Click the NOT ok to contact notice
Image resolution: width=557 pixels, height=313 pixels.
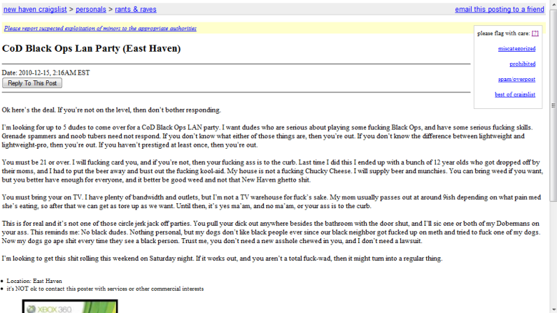pyautogui.click(x=105, y=288)
